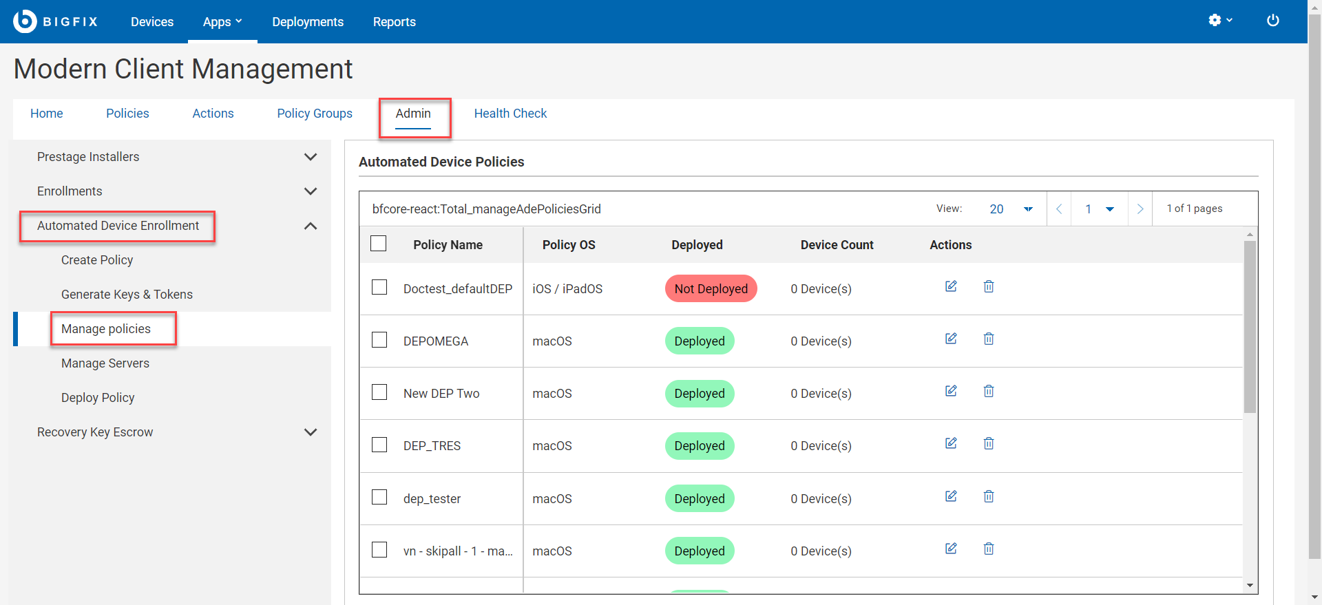Click the policies grid vertical scrollbar thumb
The width and height of the screenshot is (1322, 605).
[1250, 327]
